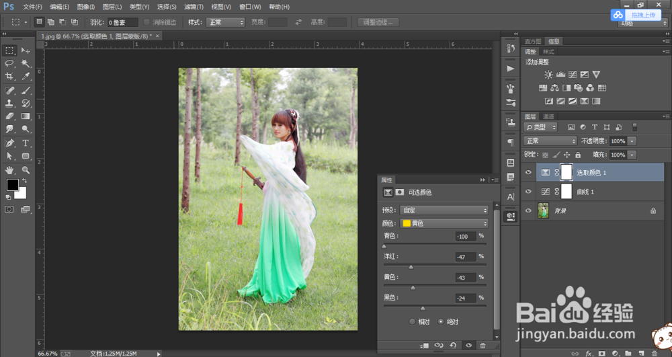Image resolution: width=672 pixels, height=357 pixels.
Task: Open the History panel icon in dock
Action: (511, 48)
